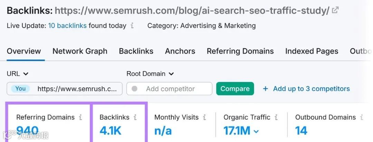Expand the Root Domain dropdown
The height and width of the screenshot is (142, 373).
[171, 74]
